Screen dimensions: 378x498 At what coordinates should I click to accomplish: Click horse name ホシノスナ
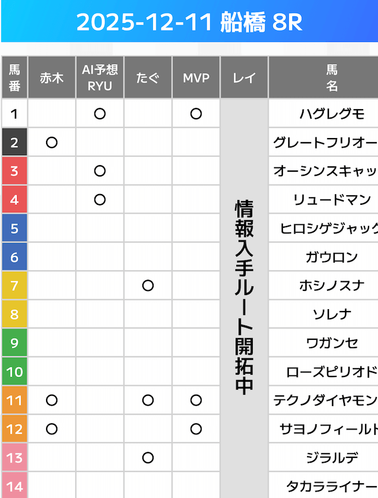(332, 286)
